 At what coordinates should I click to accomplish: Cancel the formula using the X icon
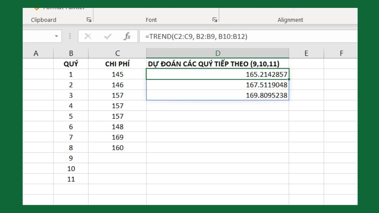point(88,36)
